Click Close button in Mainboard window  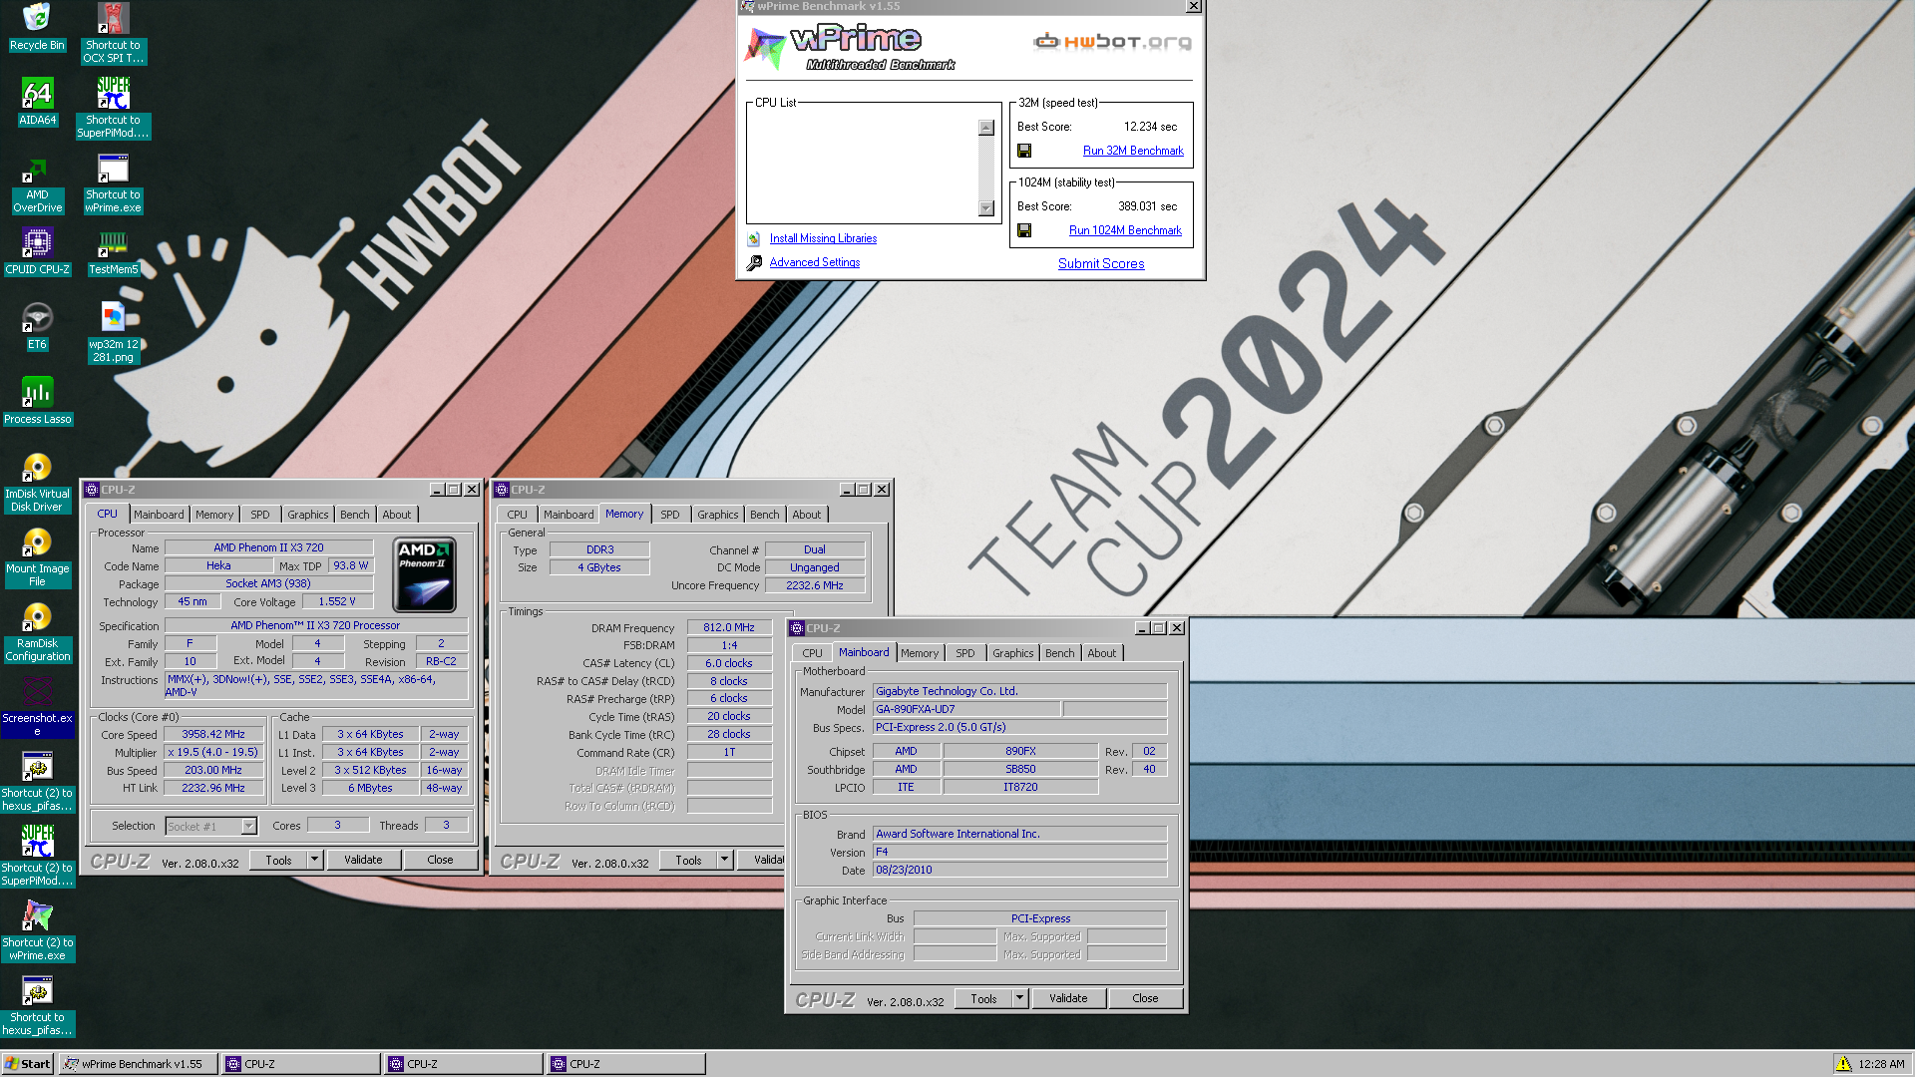coord(1145,998)
